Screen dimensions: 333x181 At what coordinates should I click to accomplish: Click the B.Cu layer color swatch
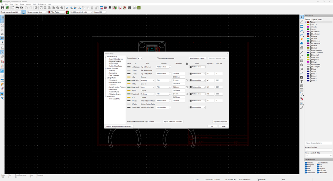coord(308,29)
